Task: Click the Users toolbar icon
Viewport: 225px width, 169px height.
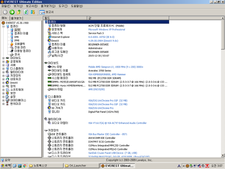Action: click(x=33, y=12)
